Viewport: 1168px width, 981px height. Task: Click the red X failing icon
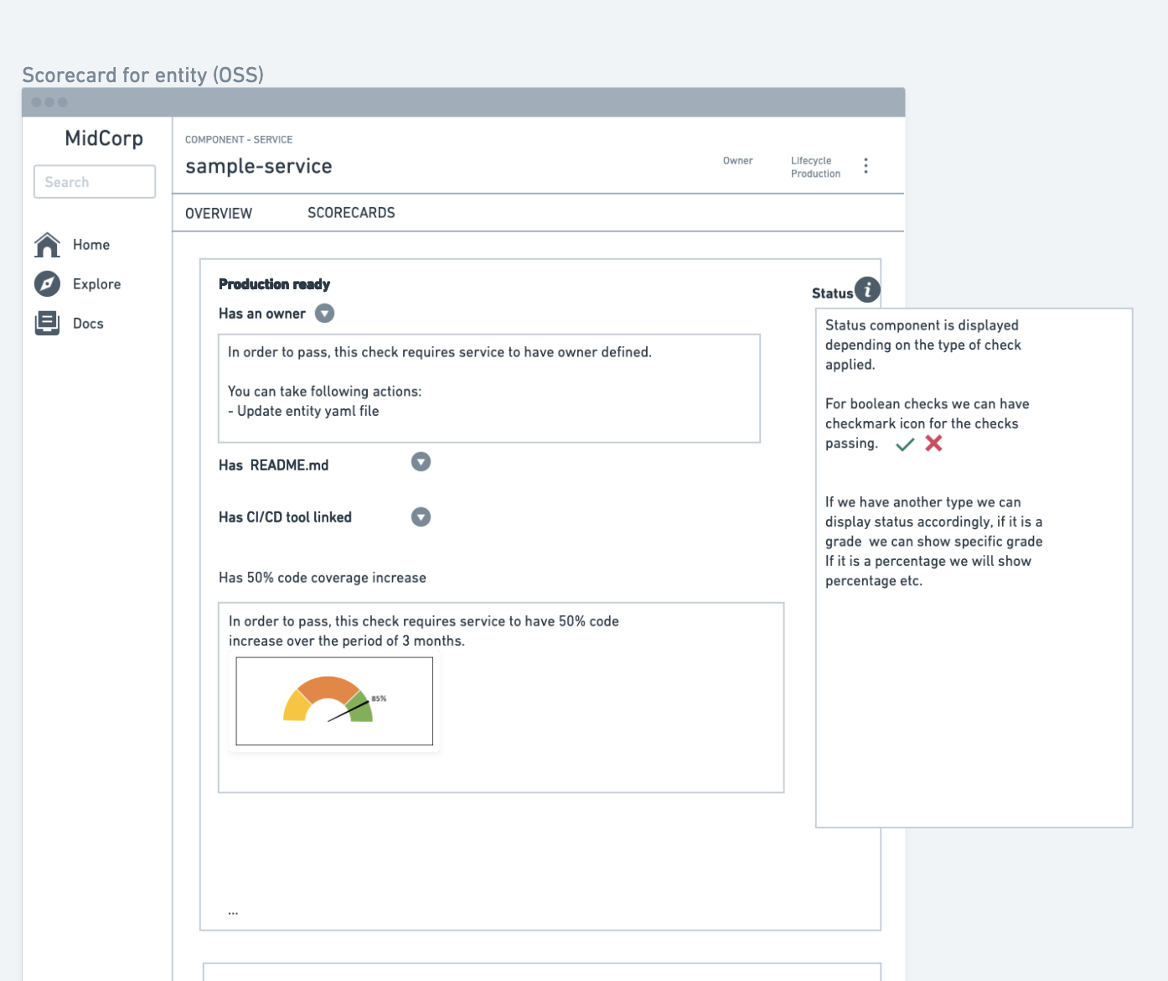tap(933, 444)
